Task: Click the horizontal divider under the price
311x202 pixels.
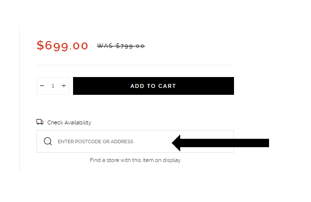Action: 135,65
